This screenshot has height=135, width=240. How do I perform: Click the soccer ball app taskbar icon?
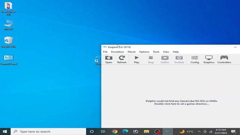coord(136,132)
